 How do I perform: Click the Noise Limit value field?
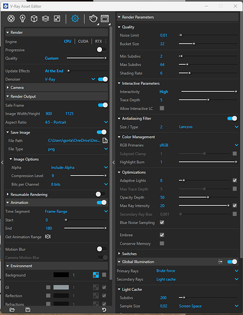[164, 35]
